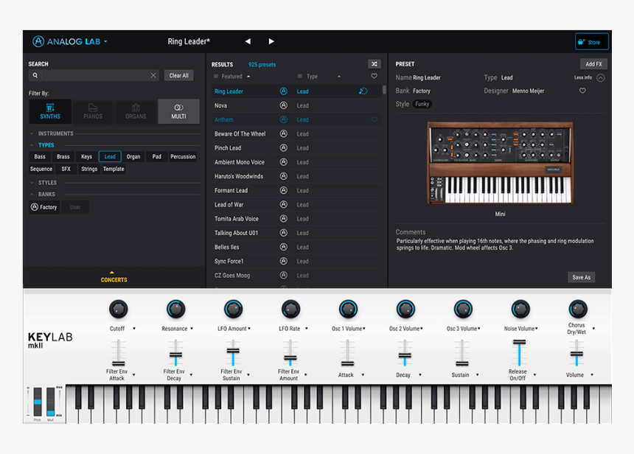Viewport: 634px width, 454px height.
Task: Filter by Organs
Action: (x=136, y=111)
